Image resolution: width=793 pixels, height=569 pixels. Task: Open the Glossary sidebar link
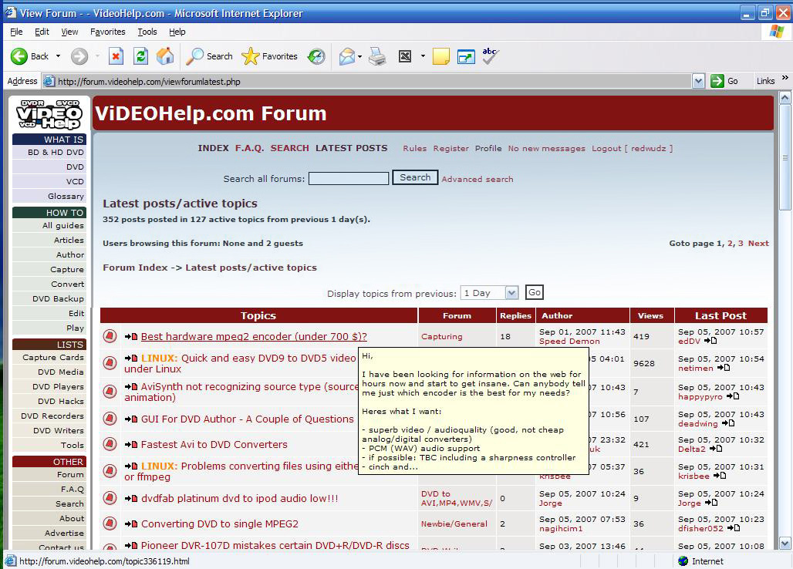tap(66, 196)
